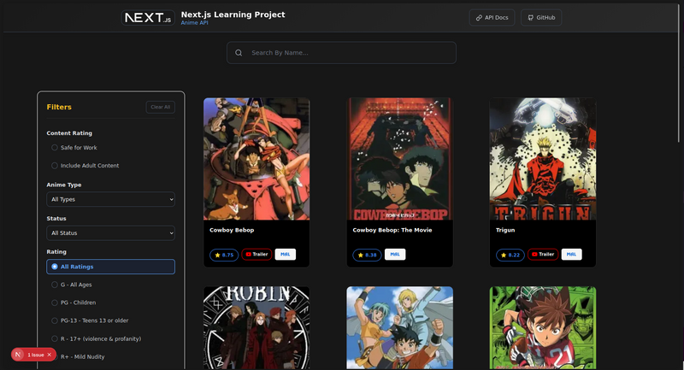Screen dimensions: 684x370
Task: Click the star rating badge on Trigun
Action: coord(510,255)
